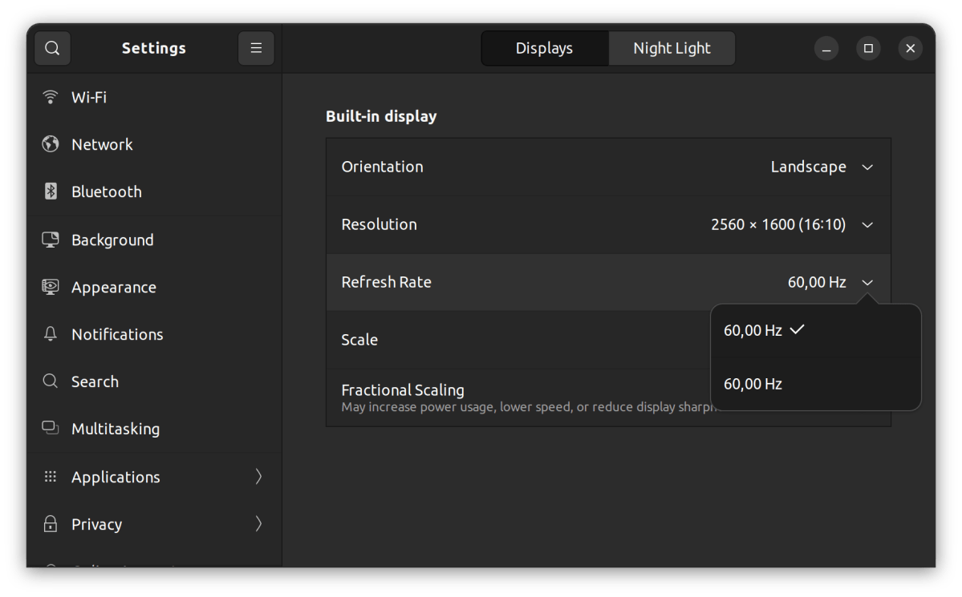
Task: Open Notifications settings
Action: click(x=154, y=334)
